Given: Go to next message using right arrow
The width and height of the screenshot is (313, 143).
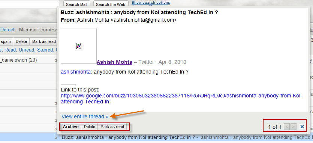Looking at the screenshot, I should pos(293,127).
